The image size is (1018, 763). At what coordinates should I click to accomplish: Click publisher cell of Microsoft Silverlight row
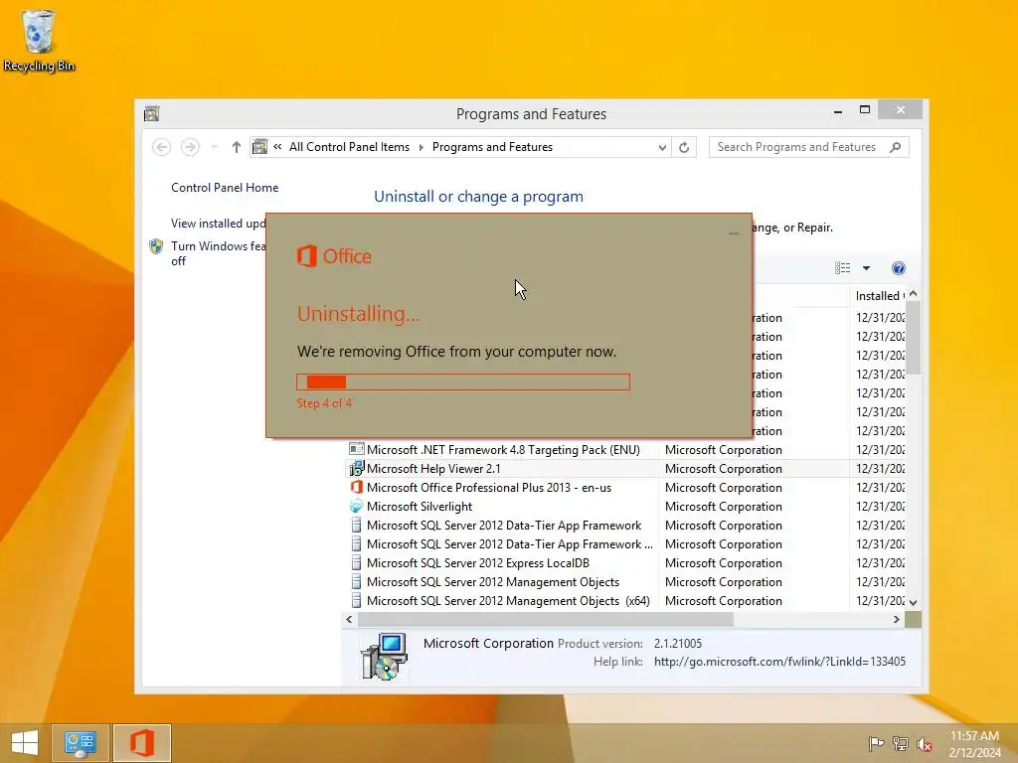(x=724, y=506)
